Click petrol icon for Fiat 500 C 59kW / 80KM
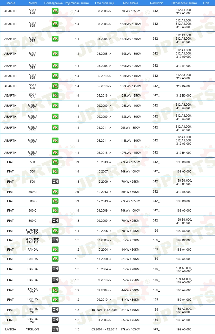Screen dimensions: 215x334 pos(55,192)
